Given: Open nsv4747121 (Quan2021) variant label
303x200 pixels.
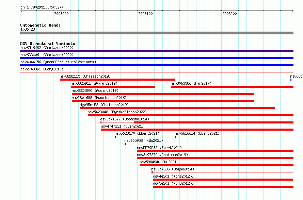Looking at the screenshot, I should point(122,126).
